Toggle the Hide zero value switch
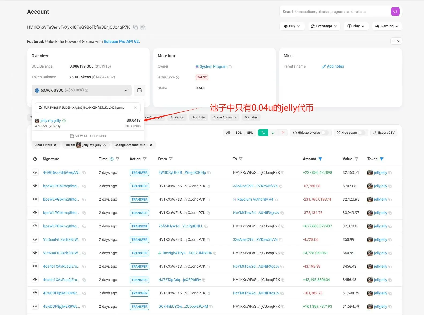This screenshot has height=315, width=424. 325,133
